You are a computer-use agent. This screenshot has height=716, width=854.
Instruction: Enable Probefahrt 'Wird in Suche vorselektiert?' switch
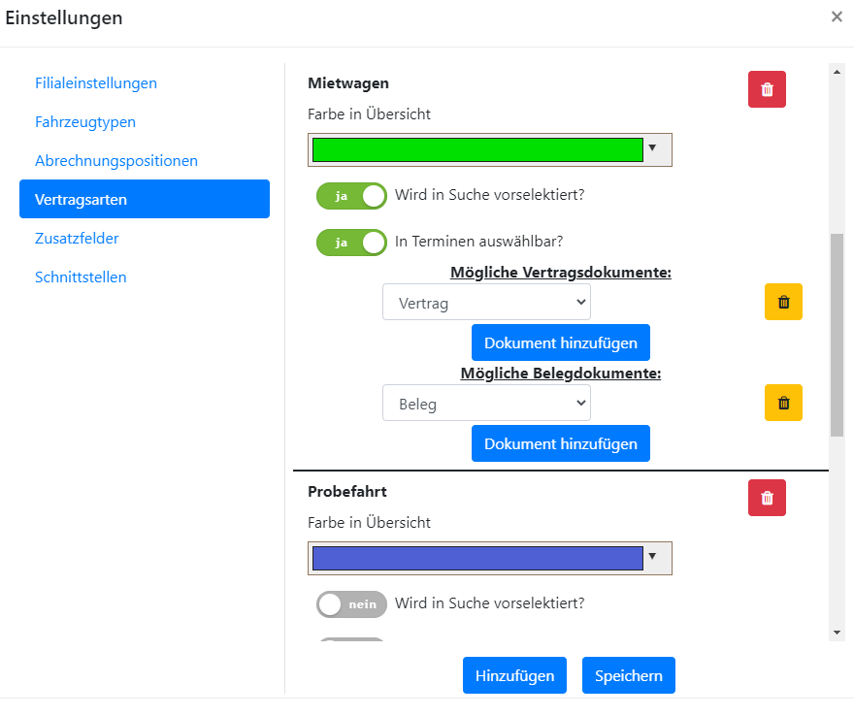coord(351,604)
